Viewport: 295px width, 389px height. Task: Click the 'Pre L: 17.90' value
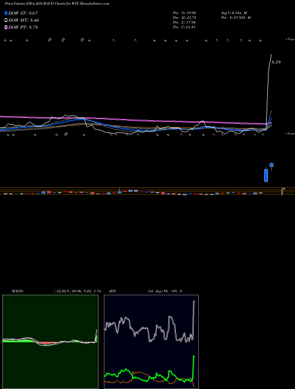185,22
